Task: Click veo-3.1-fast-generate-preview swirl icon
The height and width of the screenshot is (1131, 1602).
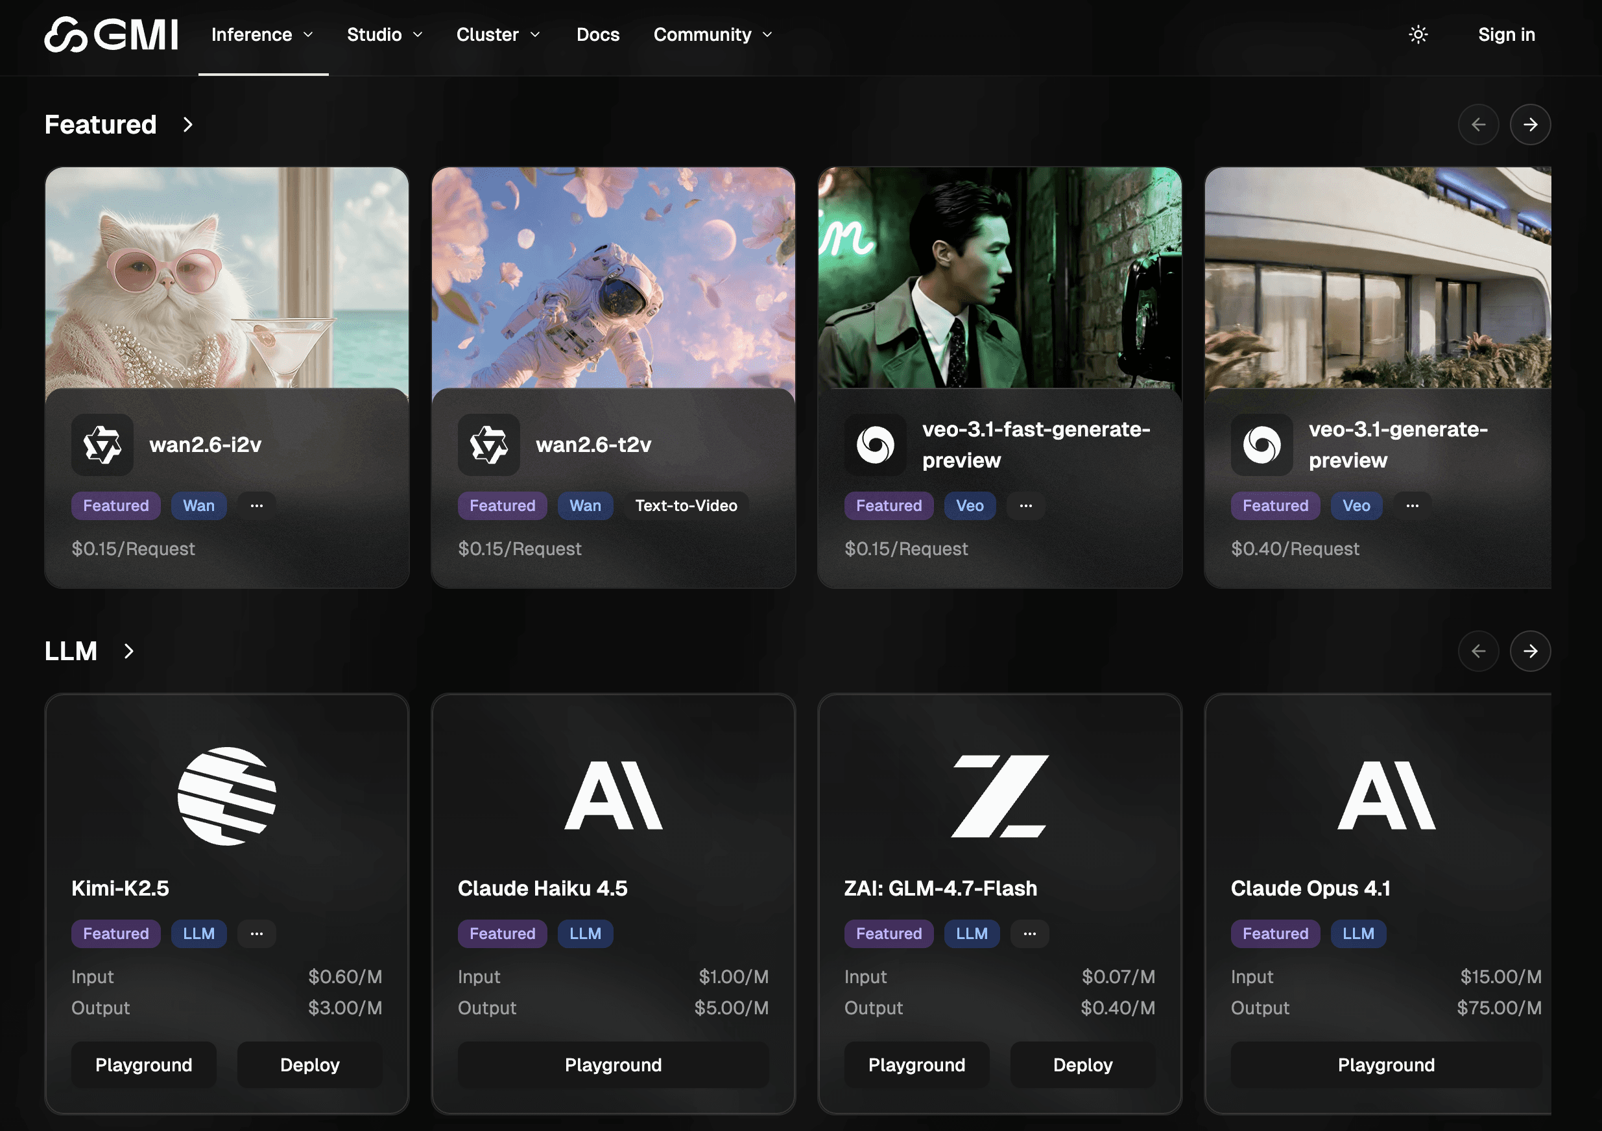Action: point(875,444)
